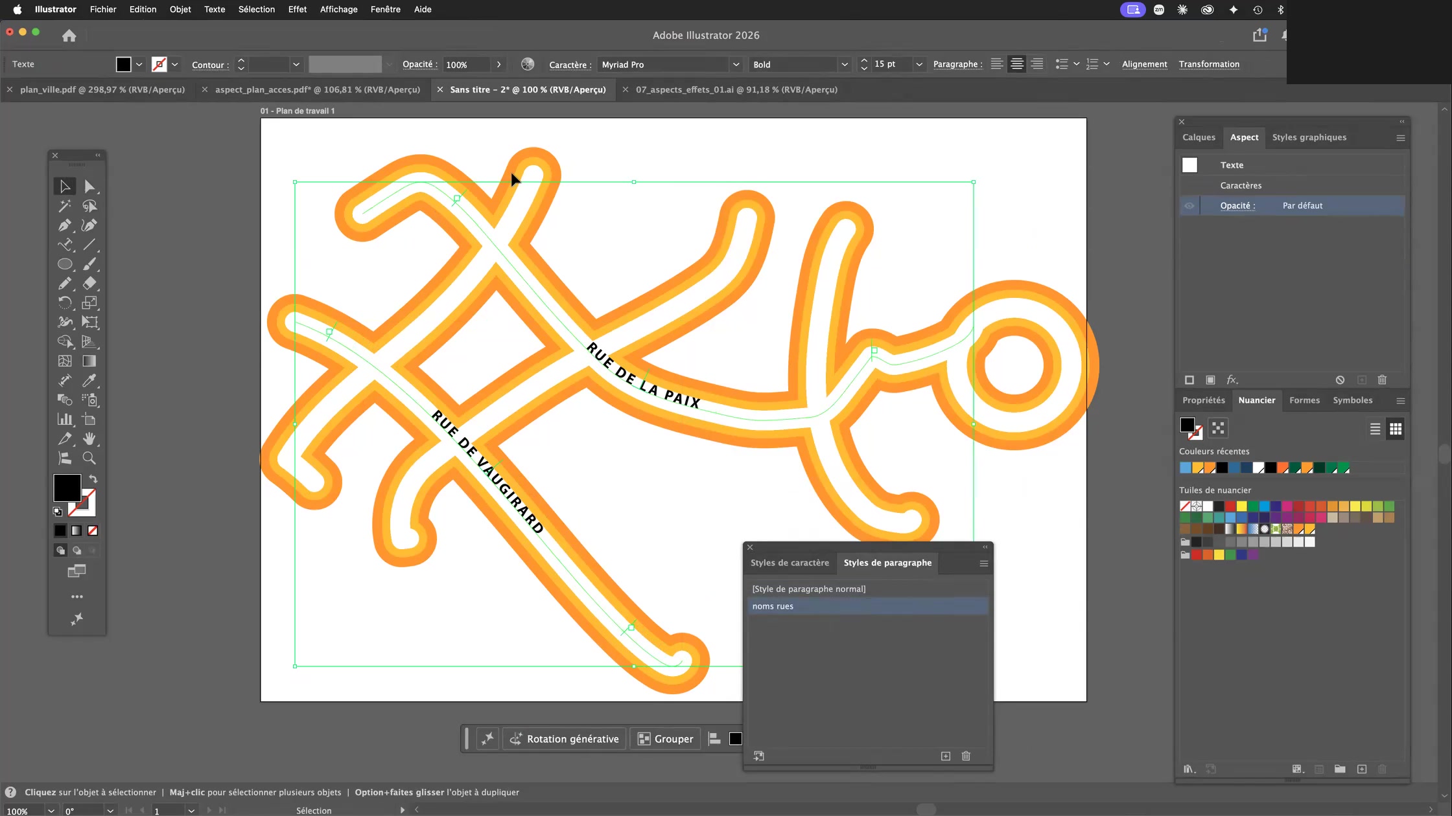Toggle visibility eye for Opacité row

(1189, 206)
